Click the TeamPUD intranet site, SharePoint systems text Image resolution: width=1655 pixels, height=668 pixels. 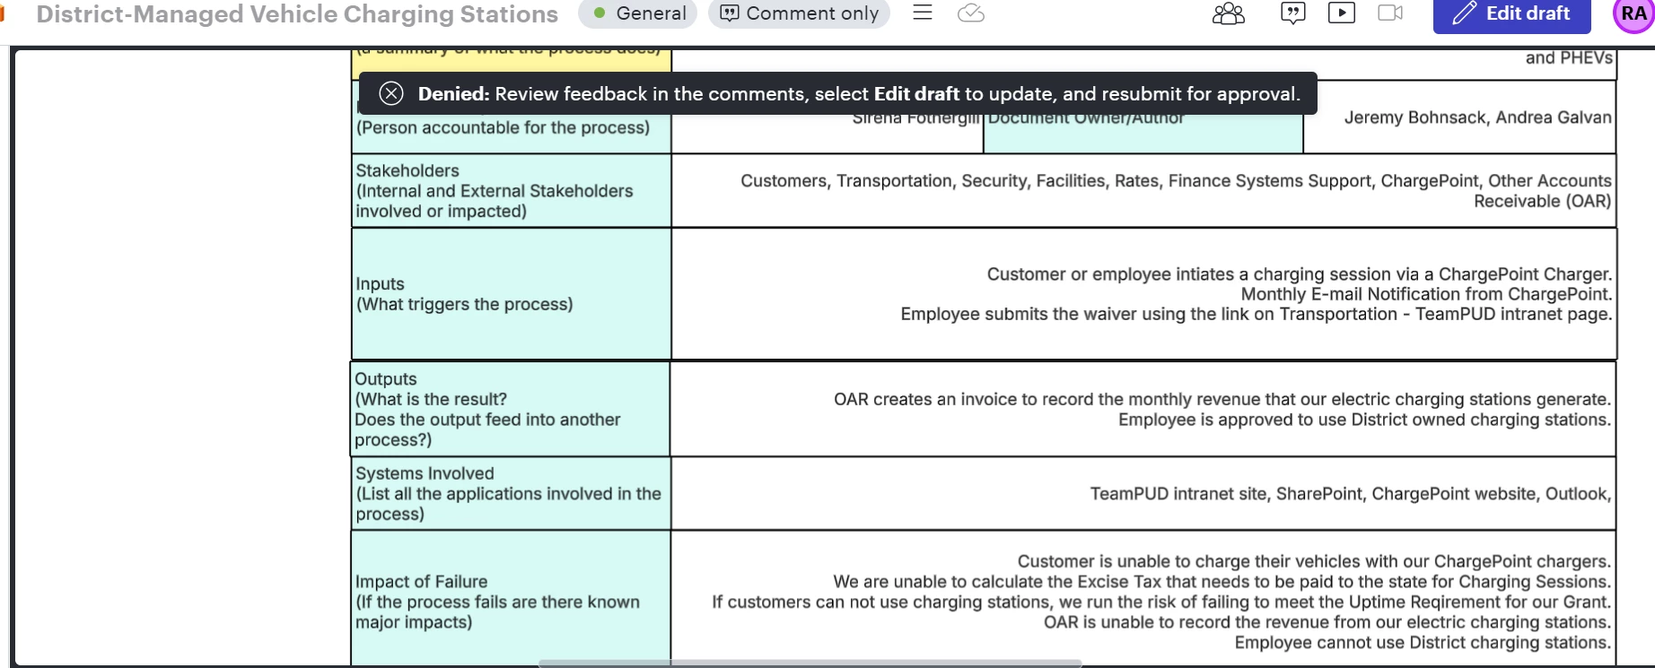click(x=1350, y=494)
